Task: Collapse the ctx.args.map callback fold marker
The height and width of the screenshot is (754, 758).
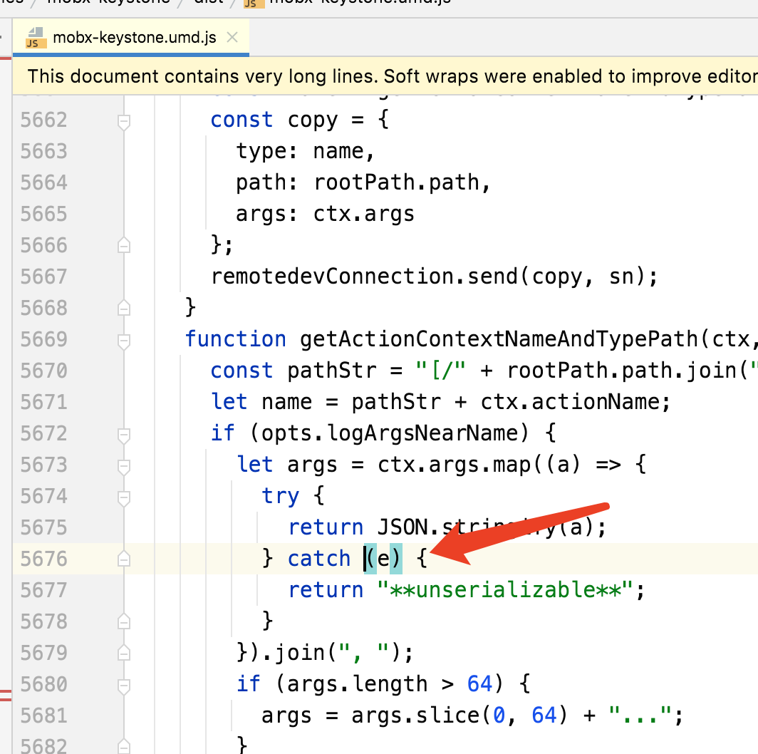Action: (123, 465)
